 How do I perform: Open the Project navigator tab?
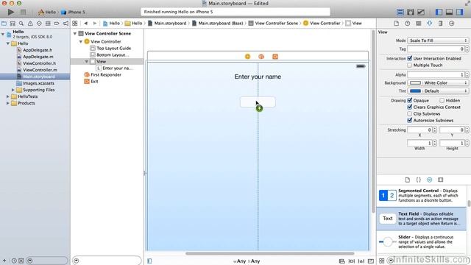click(x=4, y=23)
